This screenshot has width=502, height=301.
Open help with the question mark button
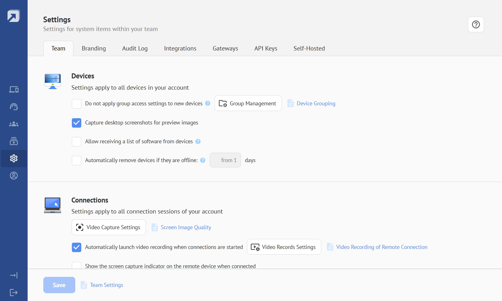click(476, 24)
